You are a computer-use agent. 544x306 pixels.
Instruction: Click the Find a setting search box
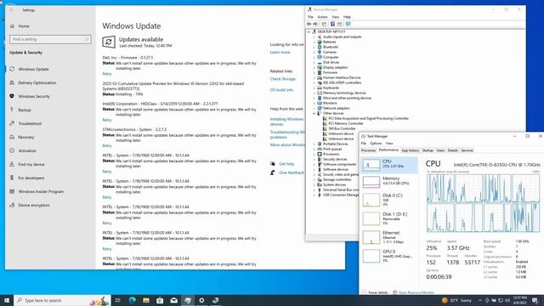50,39
